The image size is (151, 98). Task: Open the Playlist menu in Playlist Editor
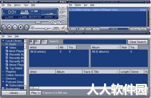(78, 5)
